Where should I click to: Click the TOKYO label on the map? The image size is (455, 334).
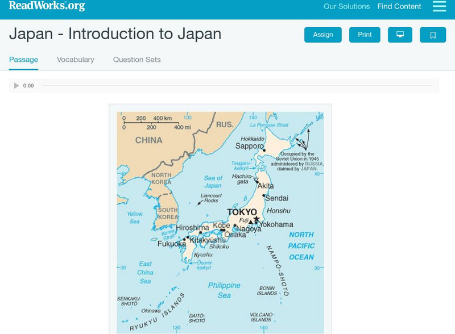tap(241, 211)
